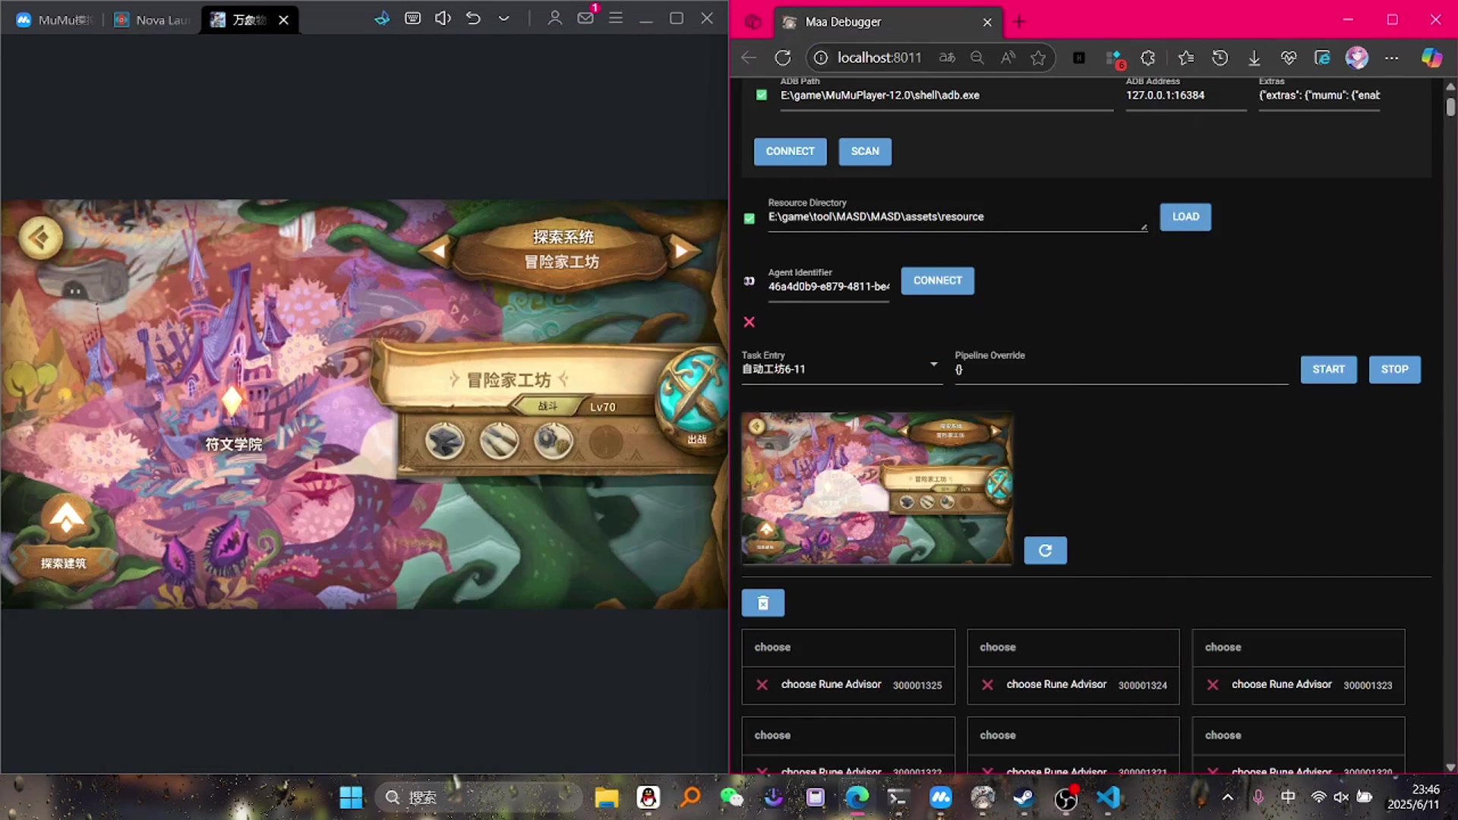
Task: Select the second material icon in workshop panel
Action: click(x=499, y=440)
